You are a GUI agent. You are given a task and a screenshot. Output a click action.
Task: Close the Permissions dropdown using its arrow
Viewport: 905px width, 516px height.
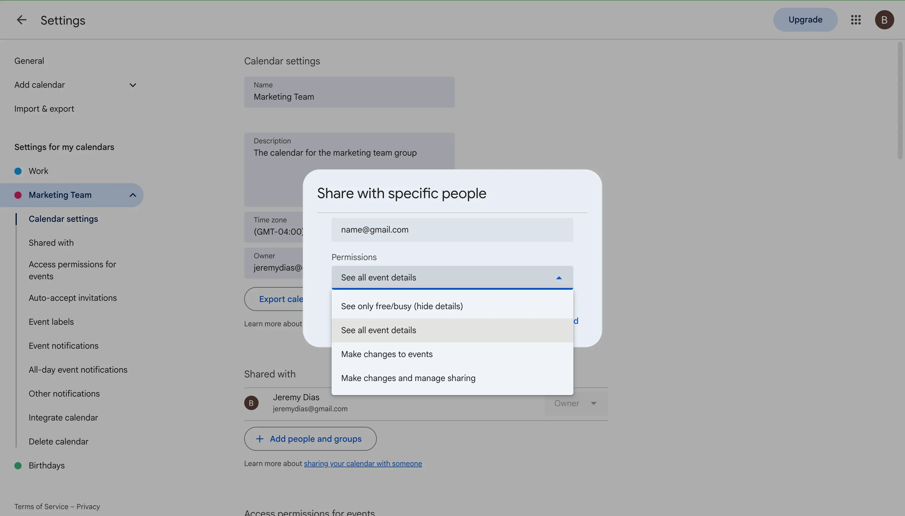(x=559, y=278)
